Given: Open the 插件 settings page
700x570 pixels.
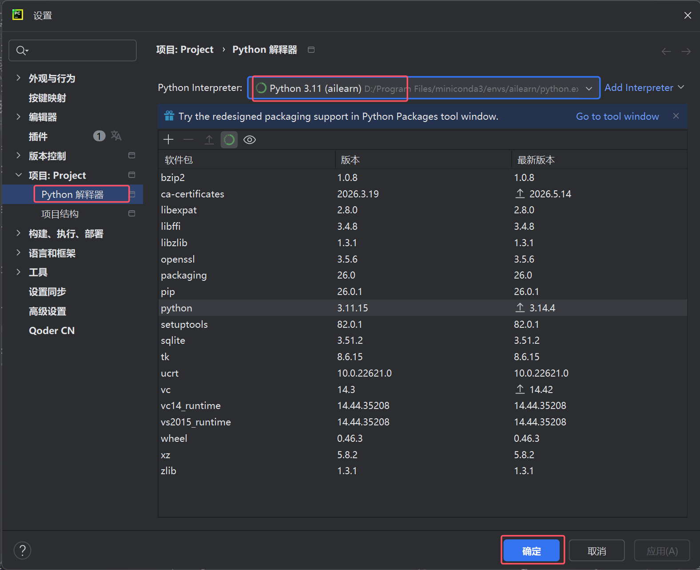Looking at the screenshot, I should point(38,137).
